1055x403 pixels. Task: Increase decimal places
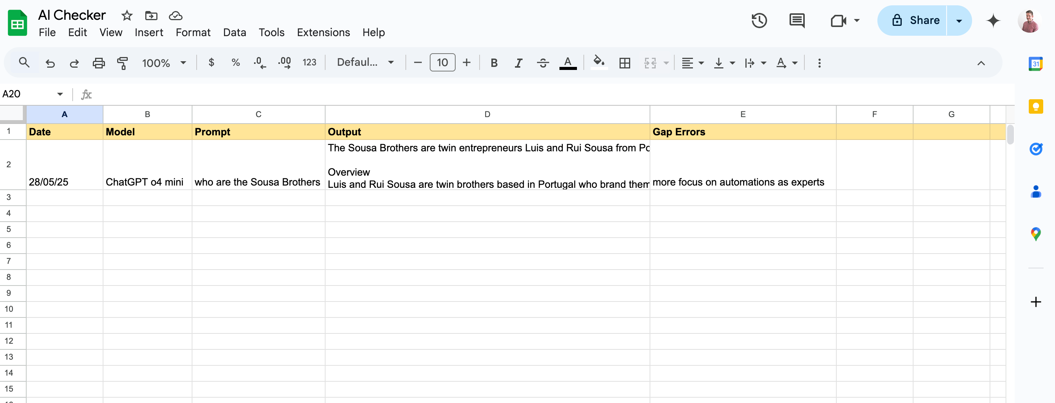tap(284, 63)
